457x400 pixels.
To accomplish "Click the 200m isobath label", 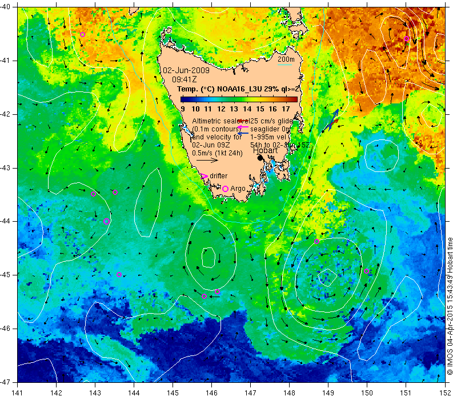I will pos(286,59).
